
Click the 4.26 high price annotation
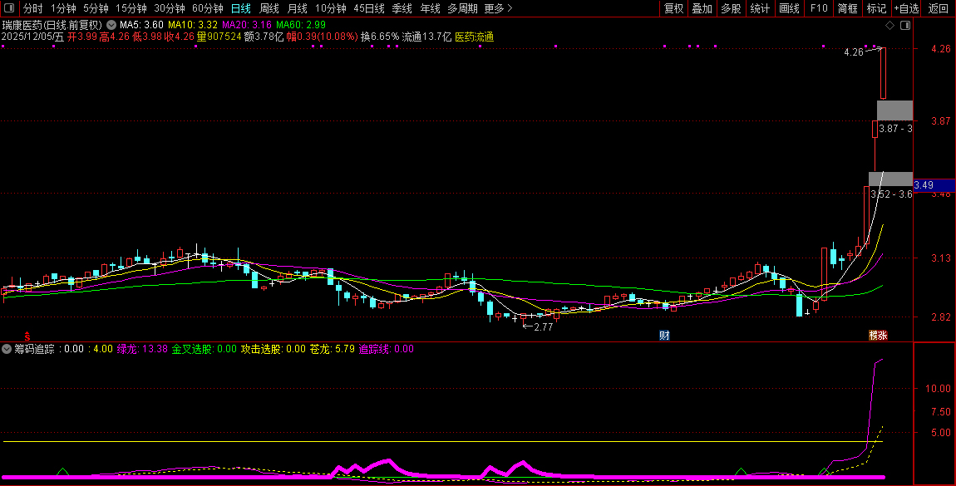(x=854, y=52)
